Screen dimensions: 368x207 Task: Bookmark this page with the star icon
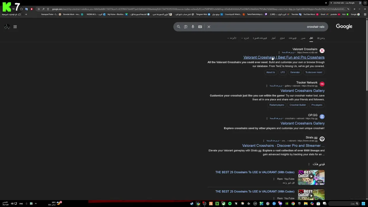point(39,9)
